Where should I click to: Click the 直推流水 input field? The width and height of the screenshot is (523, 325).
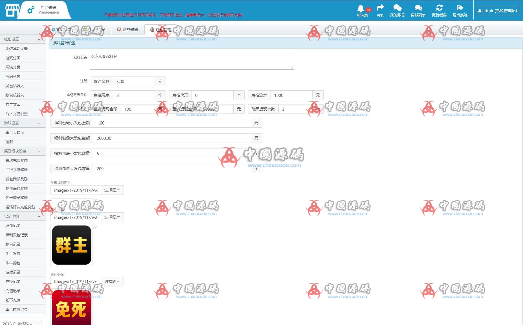(x=291, y=95)
